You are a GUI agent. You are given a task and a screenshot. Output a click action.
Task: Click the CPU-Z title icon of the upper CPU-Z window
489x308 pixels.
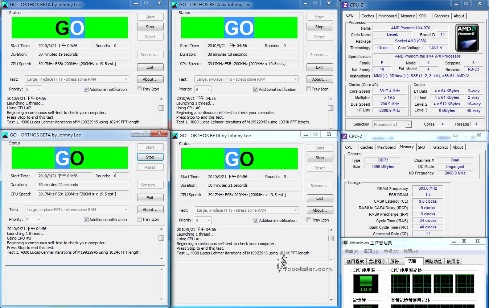[345, 5]
